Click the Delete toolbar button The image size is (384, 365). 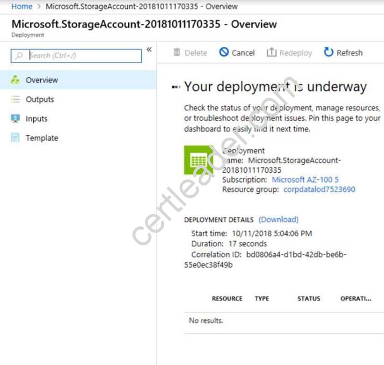click(x=190, y=53)
